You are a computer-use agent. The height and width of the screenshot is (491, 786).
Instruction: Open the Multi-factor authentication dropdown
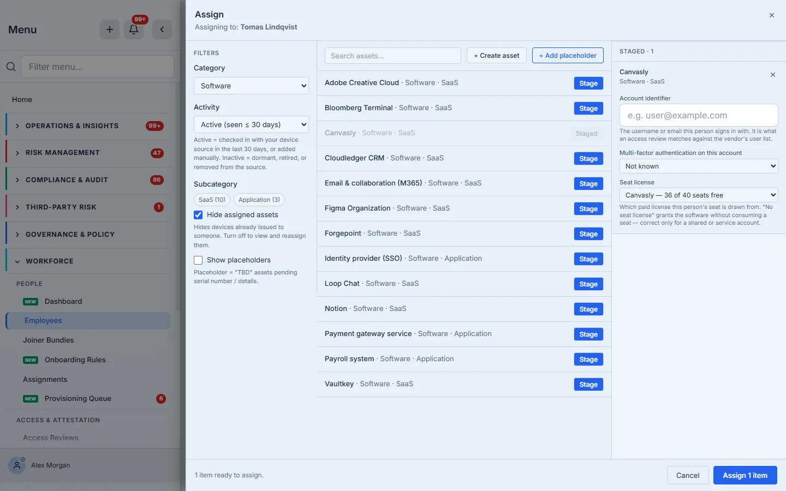pyautogui.click(x=699, y=166)
